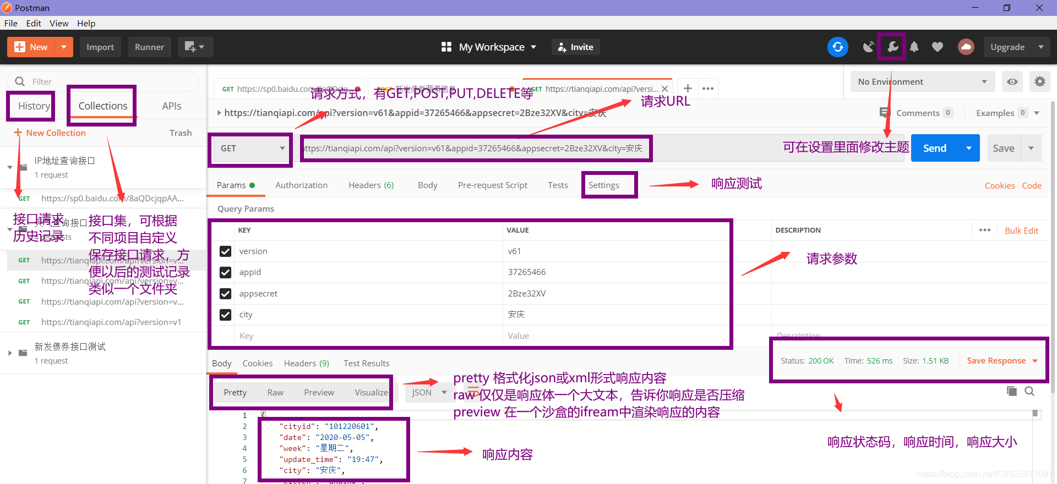Toggle the appsecret parameter checkbox
1057x484 pixels.
click(x=225, y=294)
